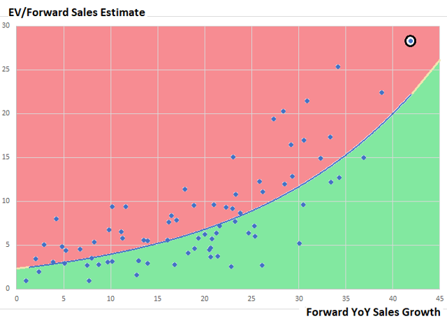Click the x-axis tick label 35

[x=346, y=297]
